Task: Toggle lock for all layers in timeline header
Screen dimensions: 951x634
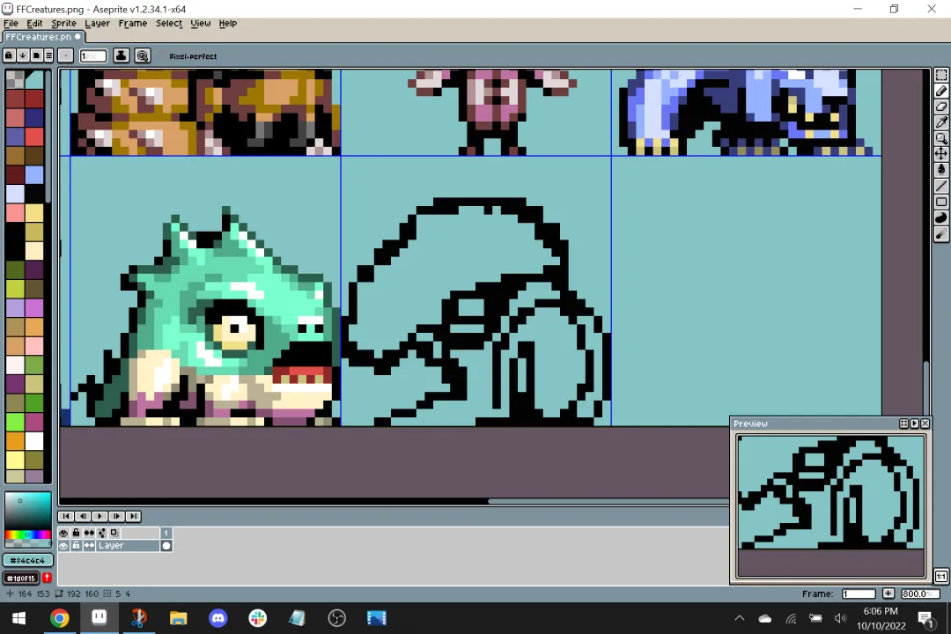Action: pos(76,533)
